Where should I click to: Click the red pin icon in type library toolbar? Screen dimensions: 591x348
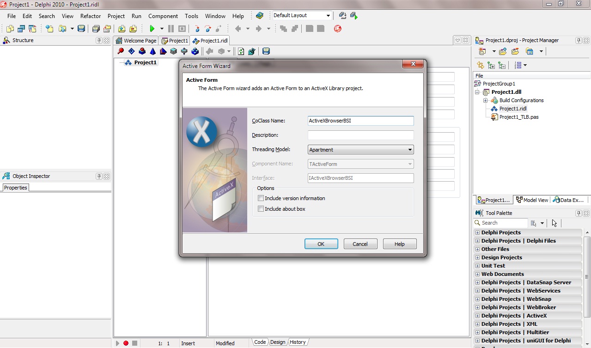click(x=121, y=51)
